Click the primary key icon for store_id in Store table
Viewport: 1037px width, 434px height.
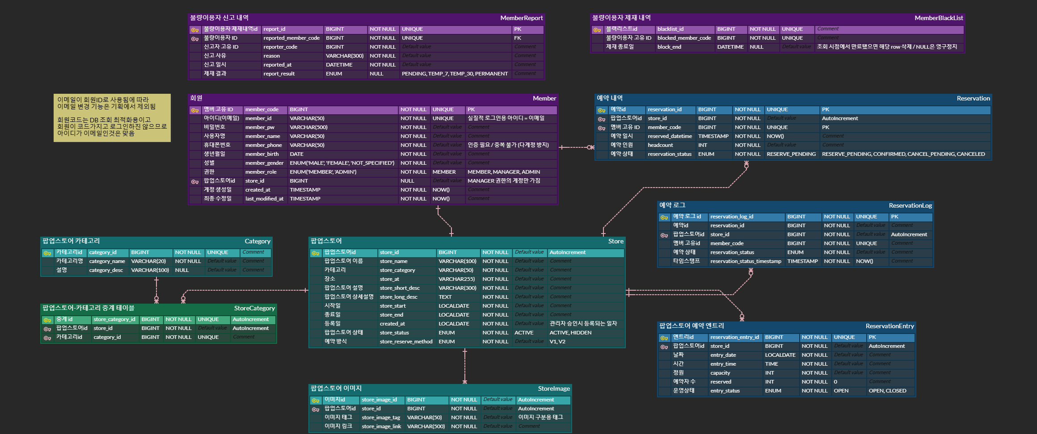[316, 253]
